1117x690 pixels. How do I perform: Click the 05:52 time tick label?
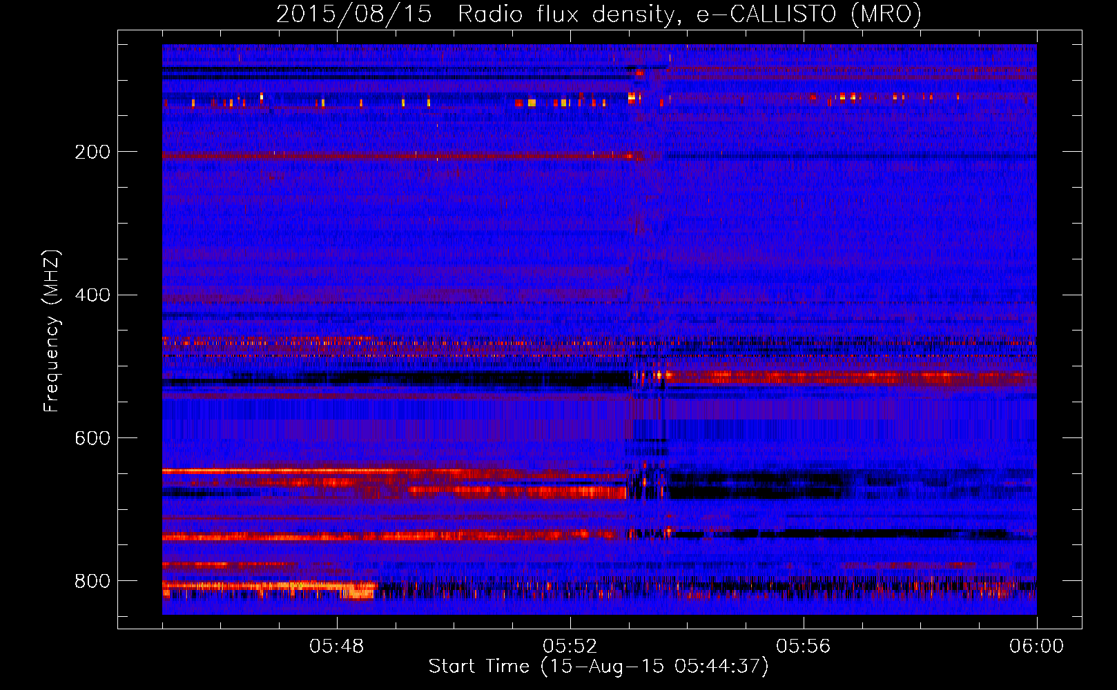click(570, 647)
